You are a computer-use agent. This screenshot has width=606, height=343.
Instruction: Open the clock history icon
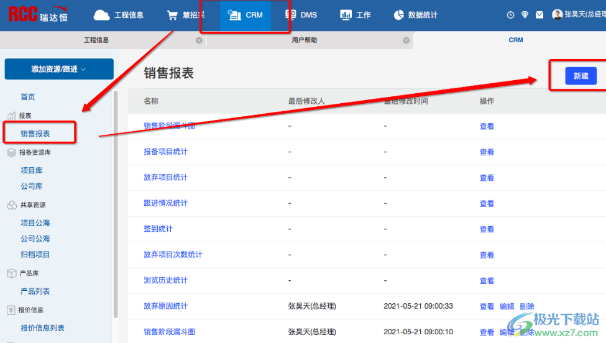[510, 15]
